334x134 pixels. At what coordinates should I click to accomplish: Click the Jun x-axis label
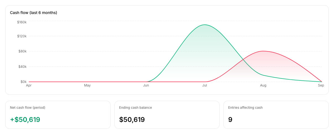pos(146,85)
